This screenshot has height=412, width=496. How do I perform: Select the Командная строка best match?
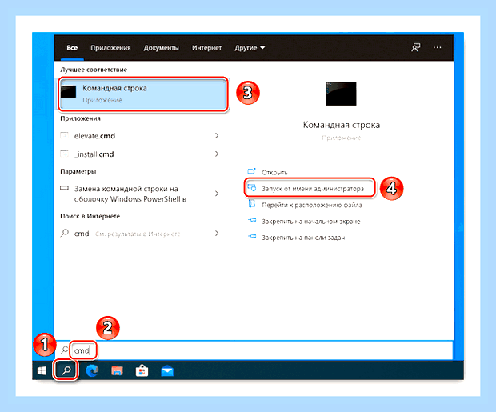coord(143,94)
